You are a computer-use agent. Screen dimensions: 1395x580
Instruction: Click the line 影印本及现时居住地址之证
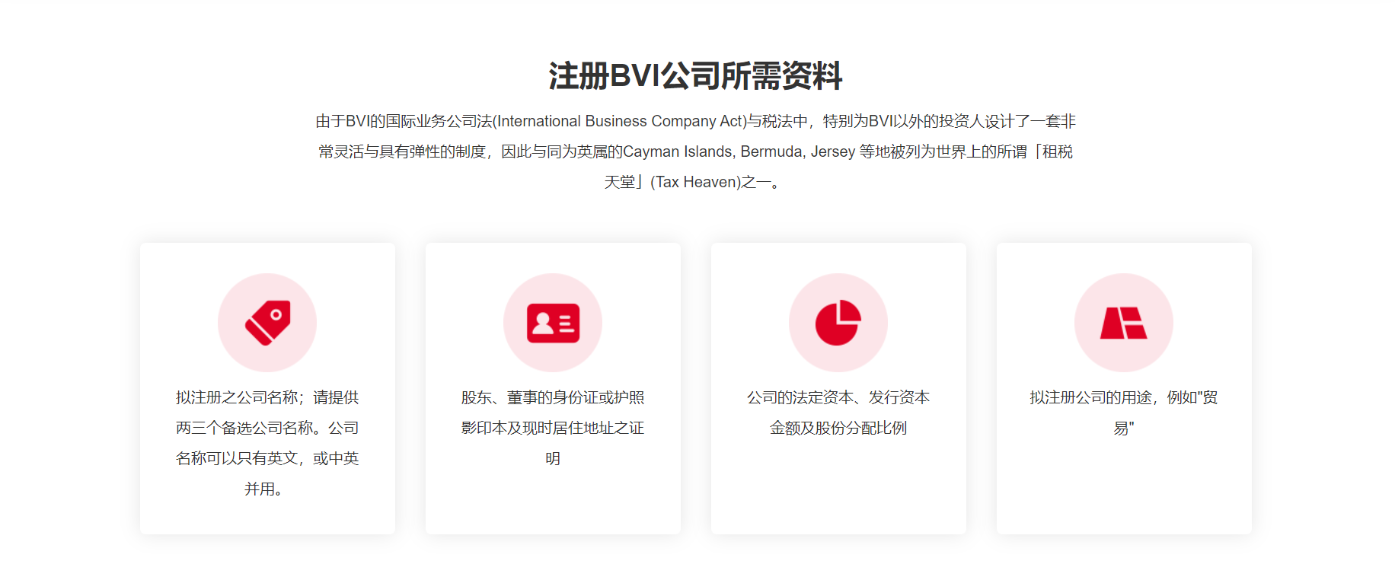553,428
